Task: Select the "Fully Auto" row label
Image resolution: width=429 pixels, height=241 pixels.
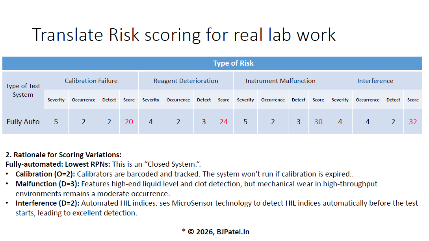Action: 23,122
